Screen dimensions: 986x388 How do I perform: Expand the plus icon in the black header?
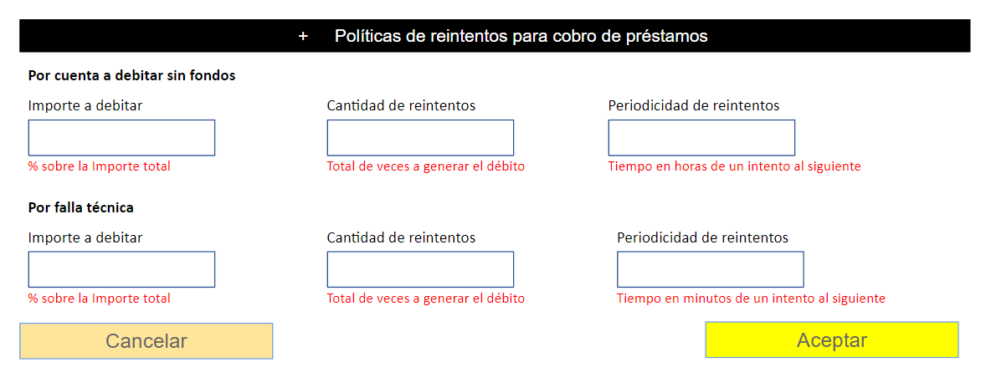tap(303, 36)
